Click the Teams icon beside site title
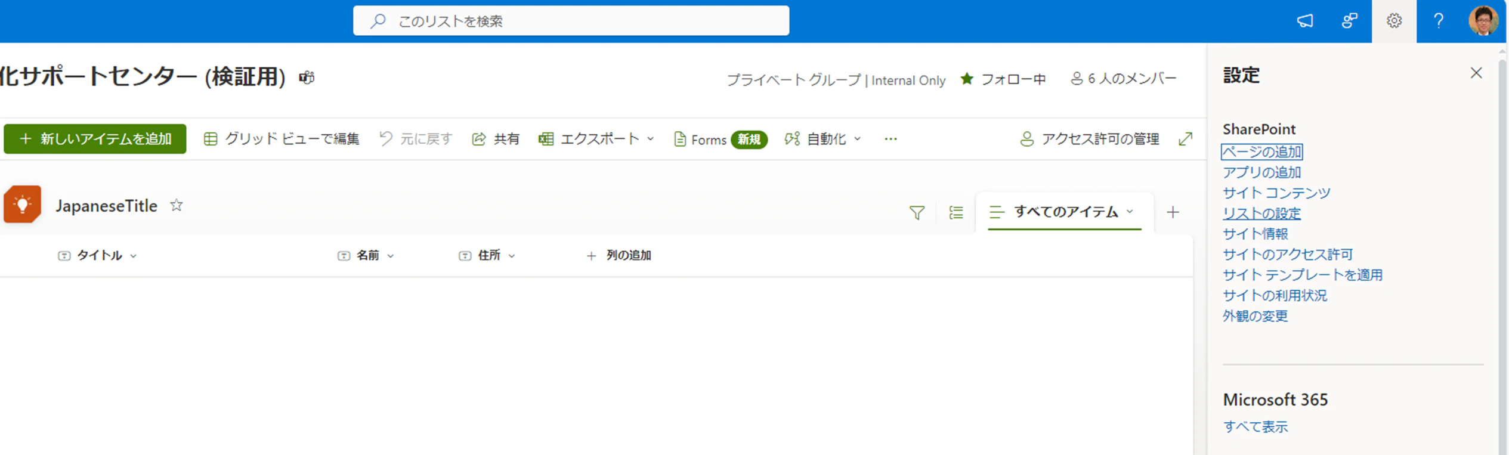The image size is (1509, 455). 307,78
